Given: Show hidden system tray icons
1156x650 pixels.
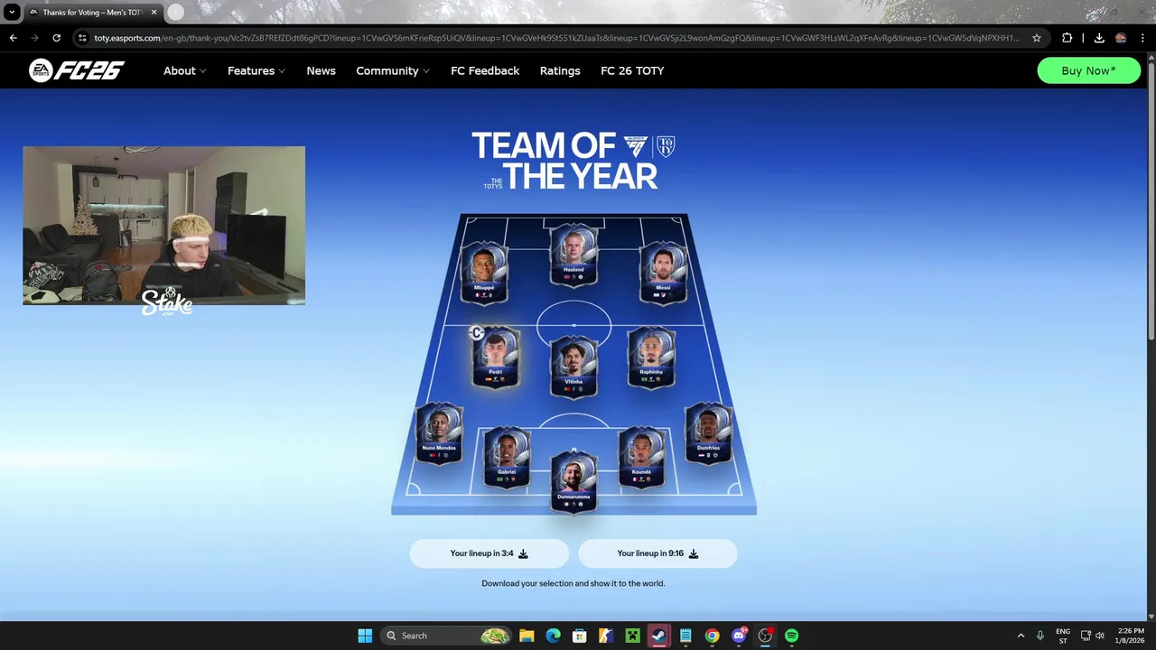Looking at the screenshot, I should [x=1021, y=636].
